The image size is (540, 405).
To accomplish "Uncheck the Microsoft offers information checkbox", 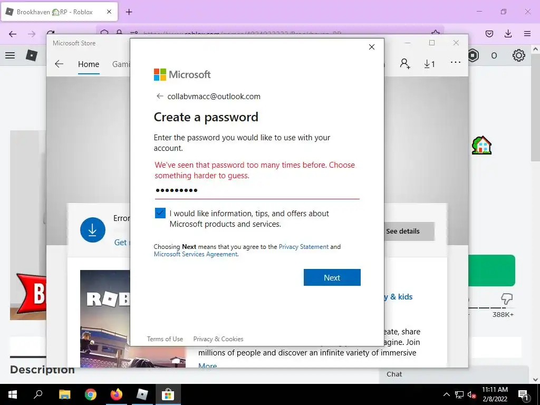I will click(160, 213).
